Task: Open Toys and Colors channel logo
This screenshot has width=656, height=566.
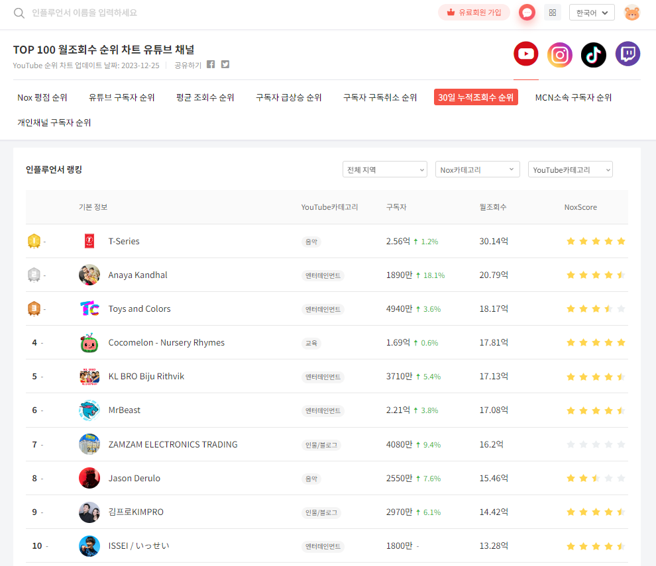Action: [89, 309]
